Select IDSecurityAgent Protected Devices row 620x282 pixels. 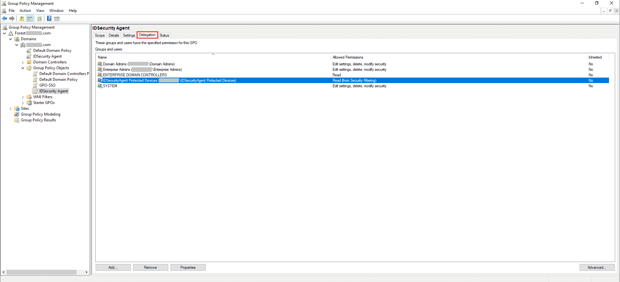pyautogui.click(x=353, y=80)
